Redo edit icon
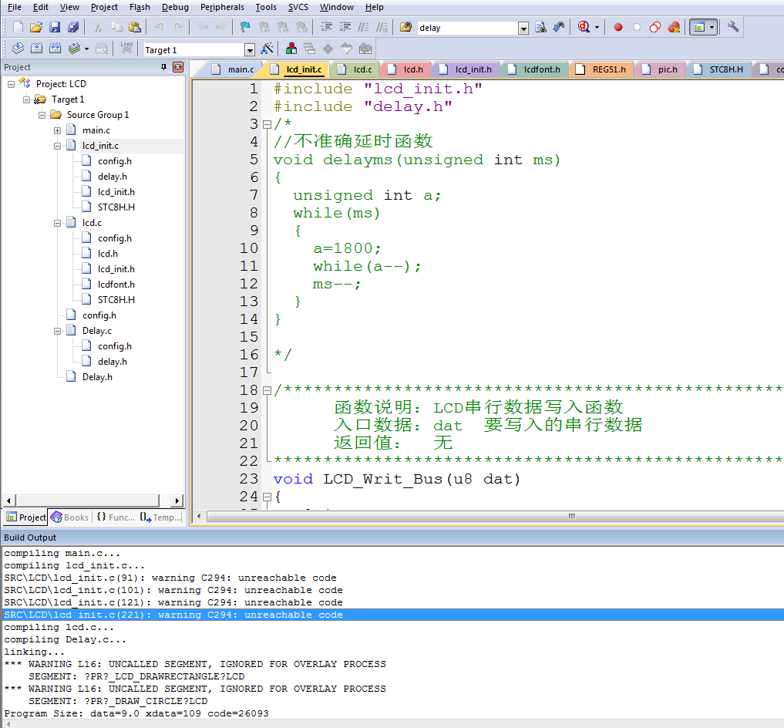 click(178, 27)
